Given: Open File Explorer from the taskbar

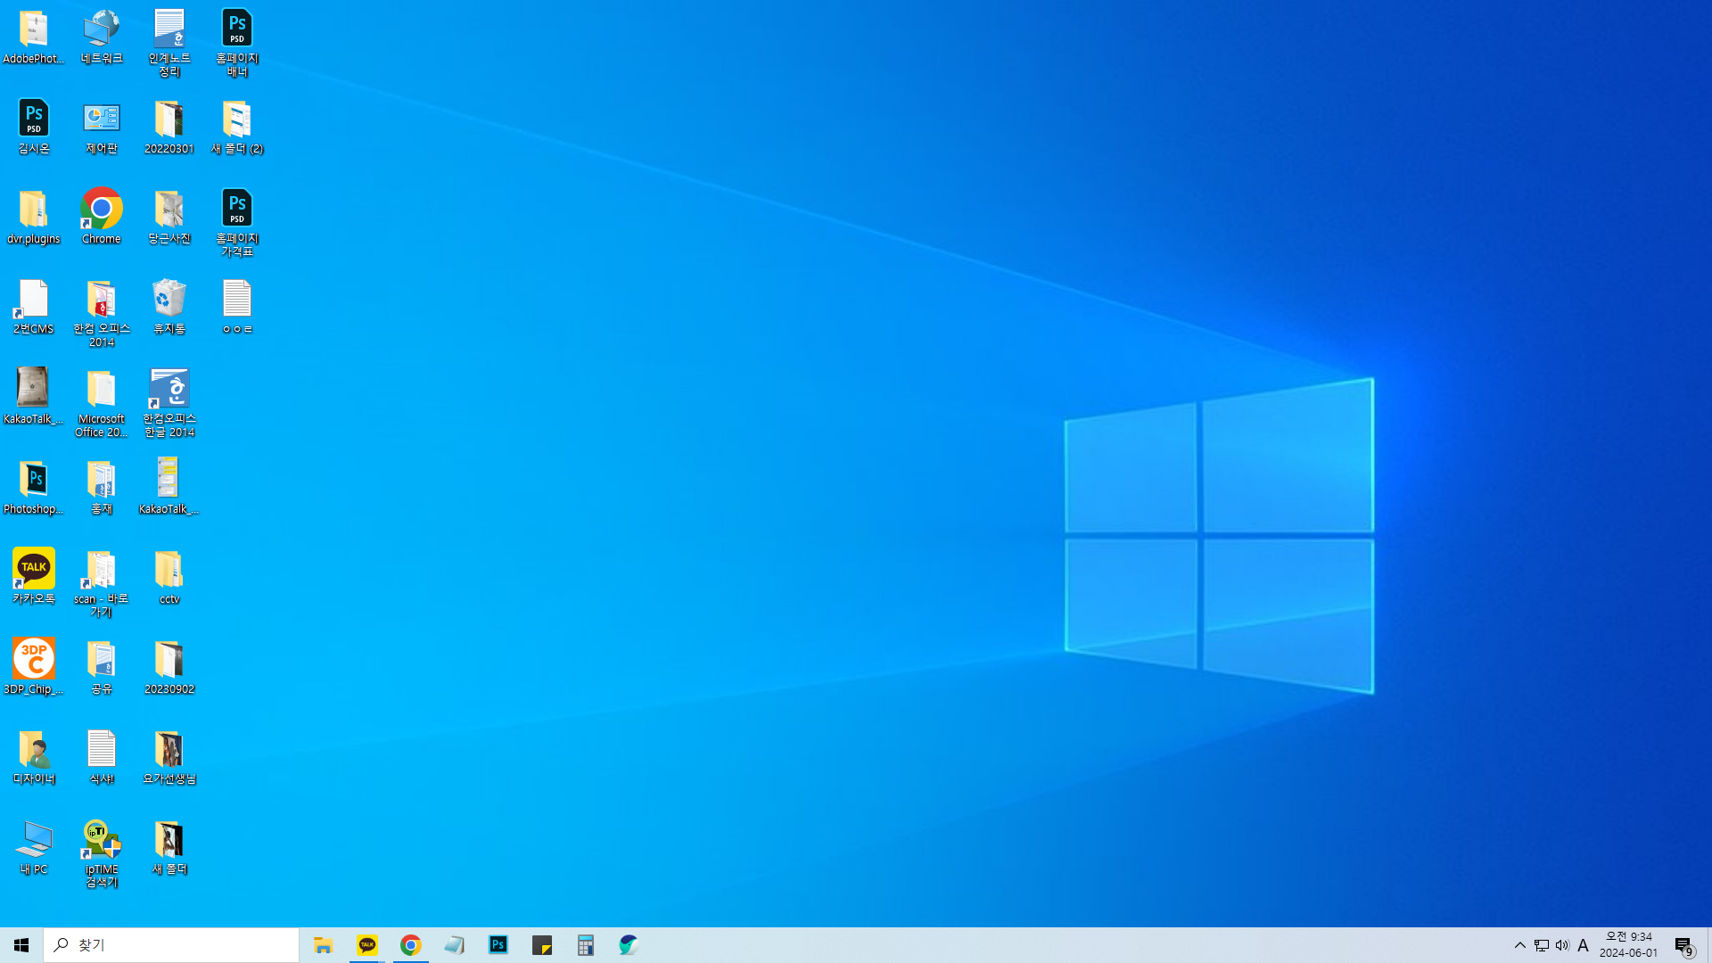Looking at the screenshot, I should click(x=324, y=945).
